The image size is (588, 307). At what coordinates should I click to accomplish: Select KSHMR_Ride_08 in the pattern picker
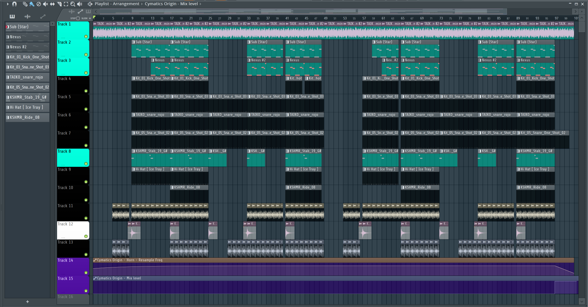point(28,117)
